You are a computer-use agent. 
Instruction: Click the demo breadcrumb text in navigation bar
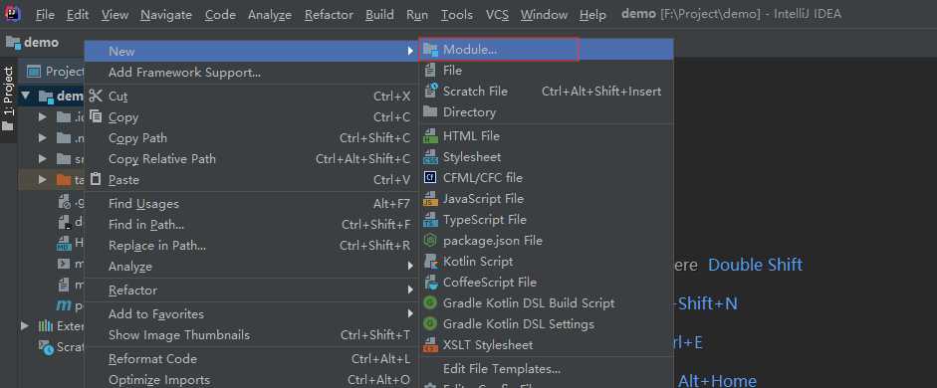[x=41, y=43]
